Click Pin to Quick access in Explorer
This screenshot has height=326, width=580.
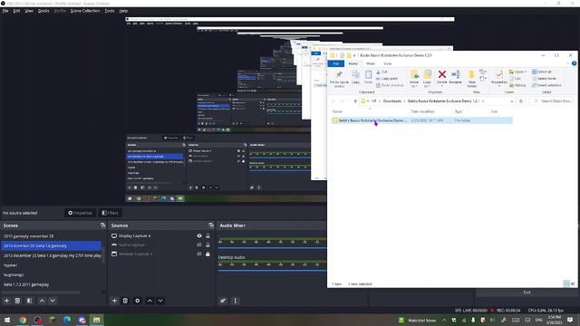339,79
